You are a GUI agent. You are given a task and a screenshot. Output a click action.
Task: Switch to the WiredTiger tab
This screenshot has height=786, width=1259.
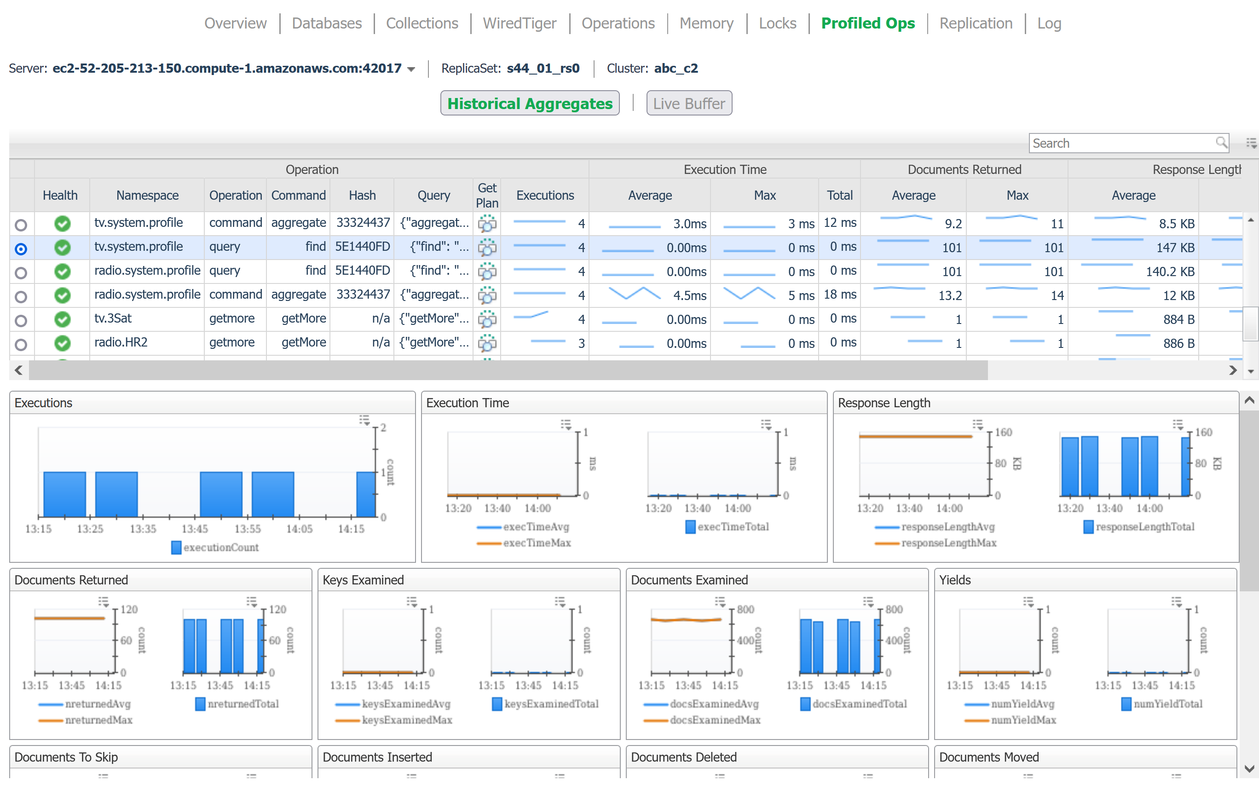point(519,23)
